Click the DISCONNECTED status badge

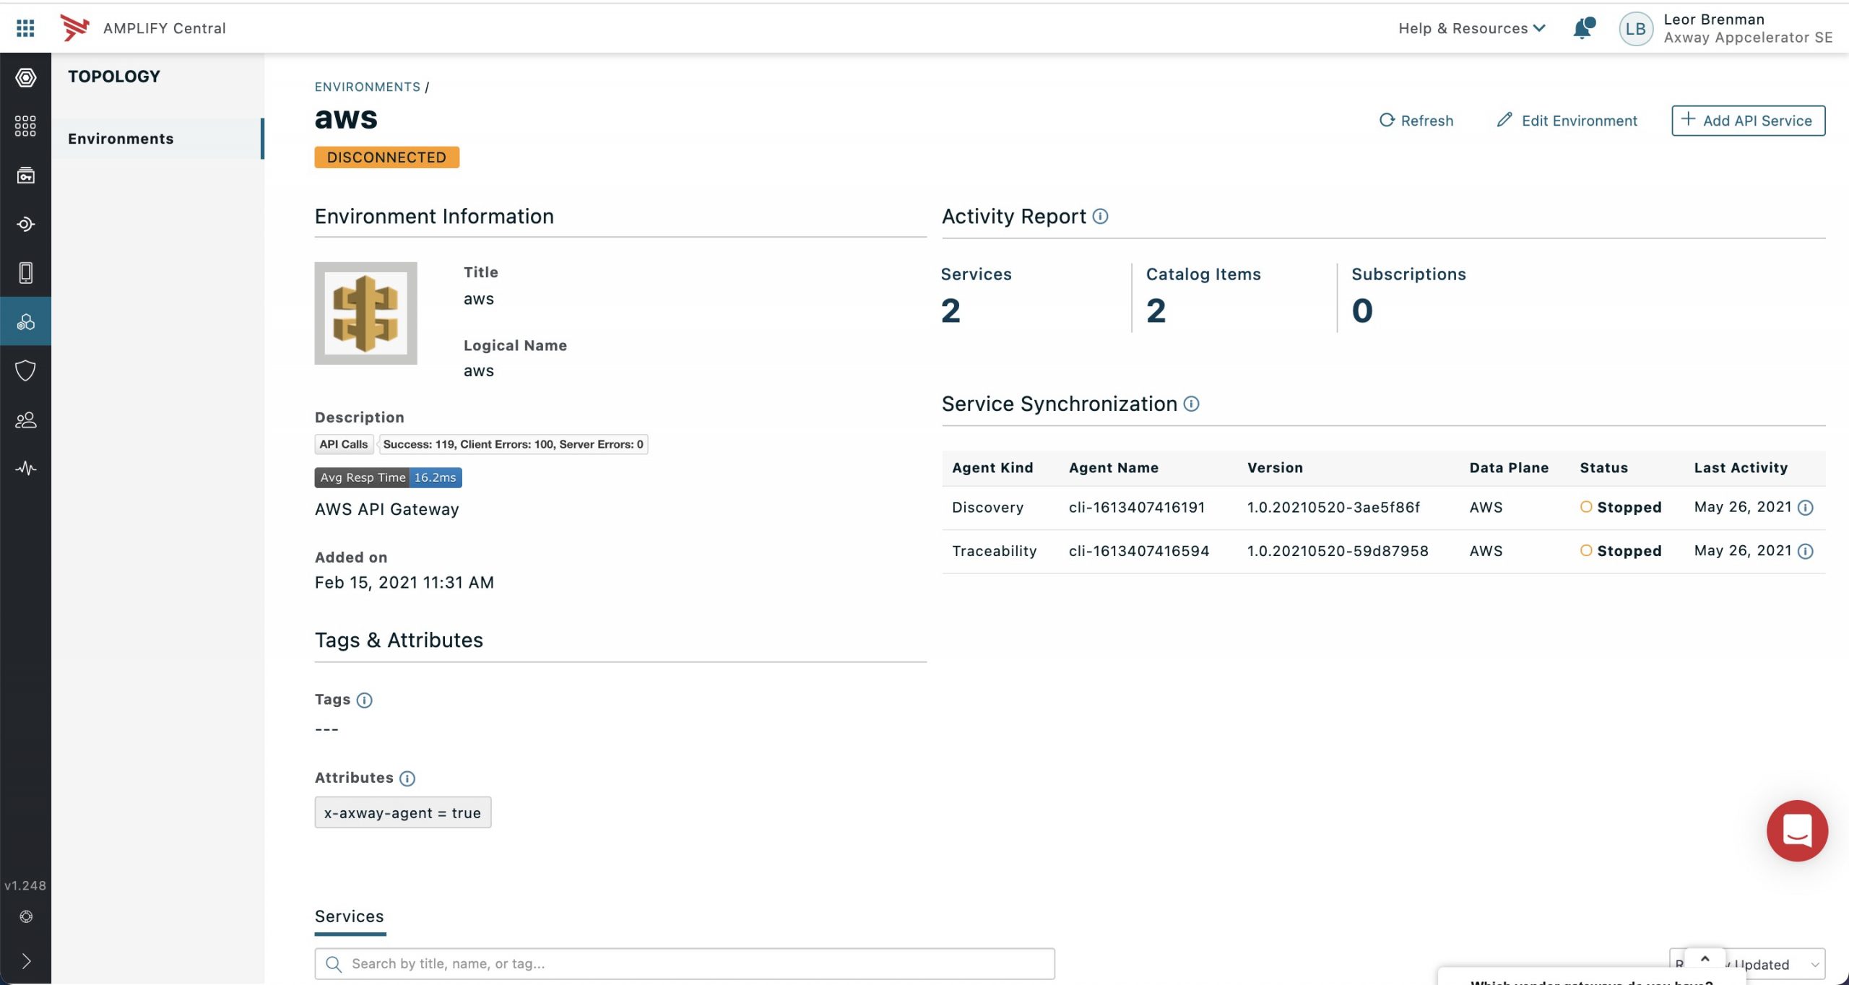[x=386, y=157]
